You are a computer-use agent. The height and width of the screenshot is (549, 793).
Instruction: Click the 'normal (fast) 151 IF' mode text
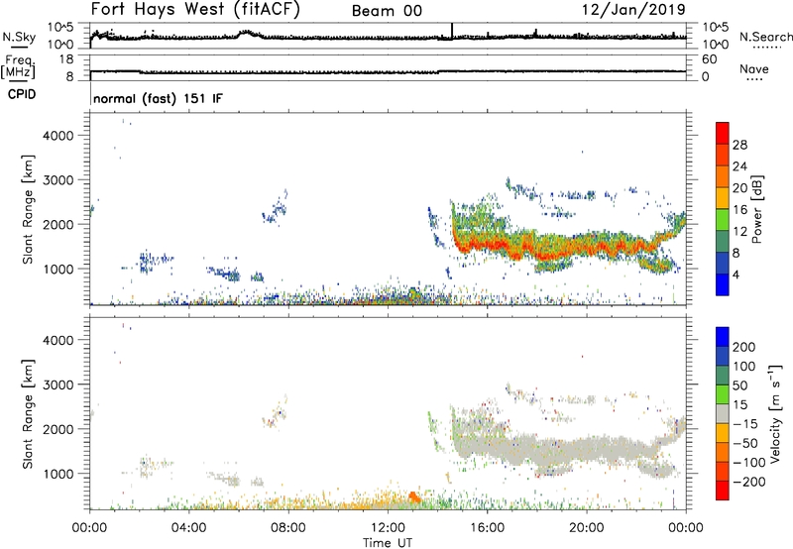click(x=158, y=98)
